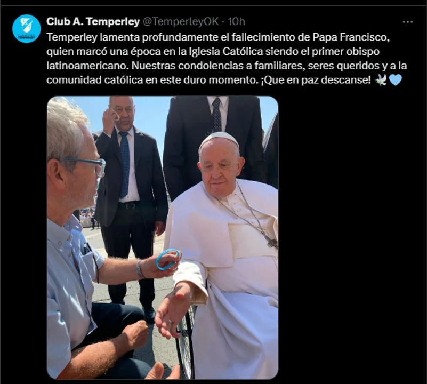Image resolution: width=427 pixels, height=384 pixels.
Task: Click the blue-framed glasses in the photo
Action: click(x=90, y=165)
